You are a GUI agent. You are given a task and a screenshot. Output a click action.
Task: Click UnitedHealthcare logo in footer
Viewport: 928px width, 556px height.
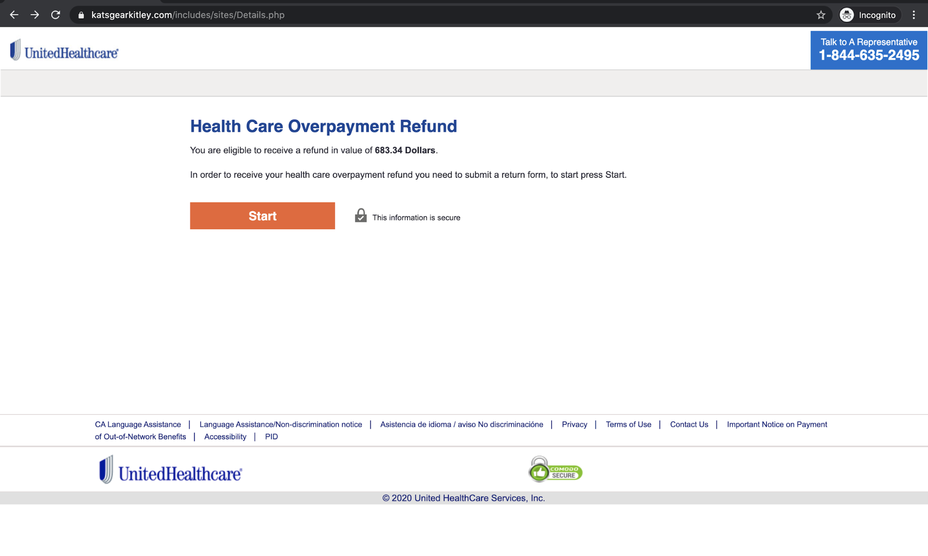(x=170, y=471)
